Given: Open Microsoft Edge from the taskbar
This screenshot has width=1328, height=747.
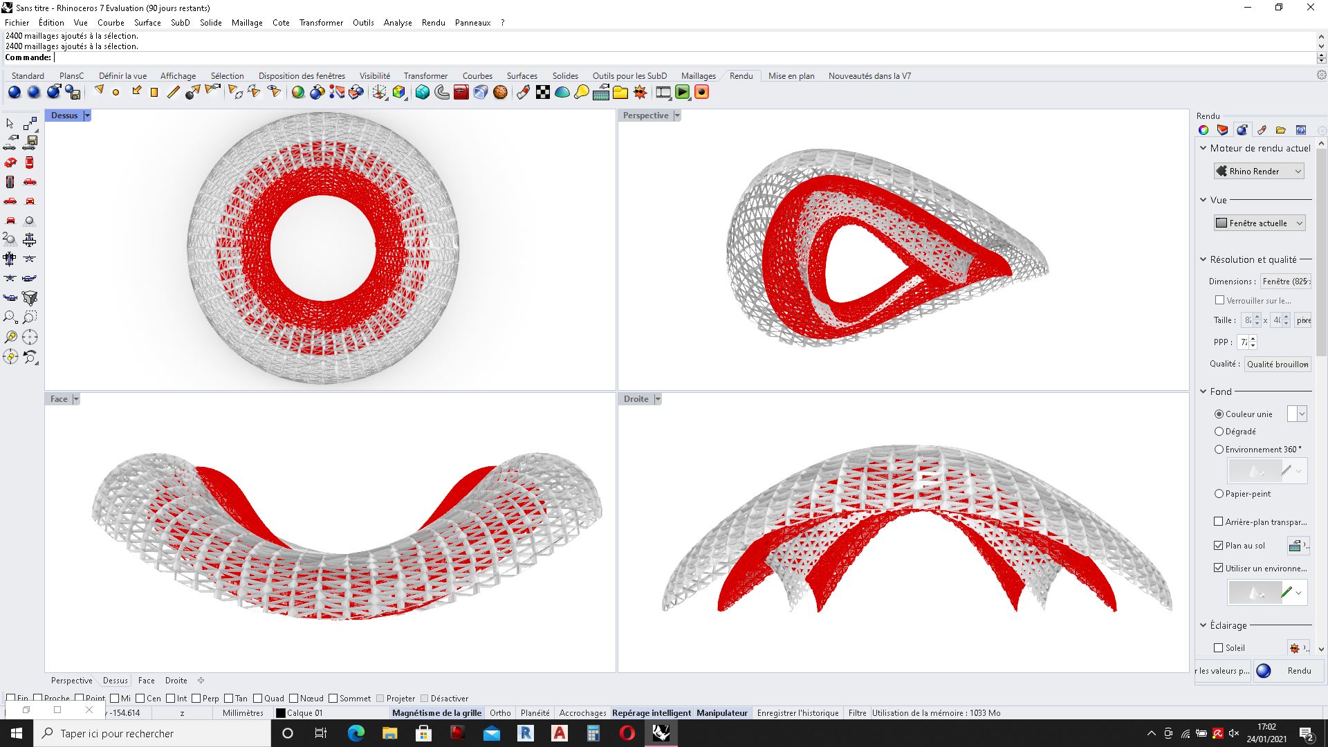Looking at the screenshot, I should 356,733.
